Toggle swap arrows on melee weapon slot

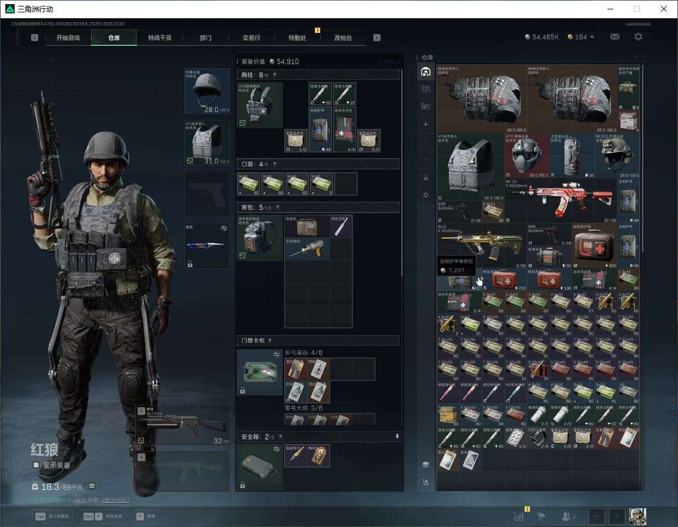pos(224,228)
